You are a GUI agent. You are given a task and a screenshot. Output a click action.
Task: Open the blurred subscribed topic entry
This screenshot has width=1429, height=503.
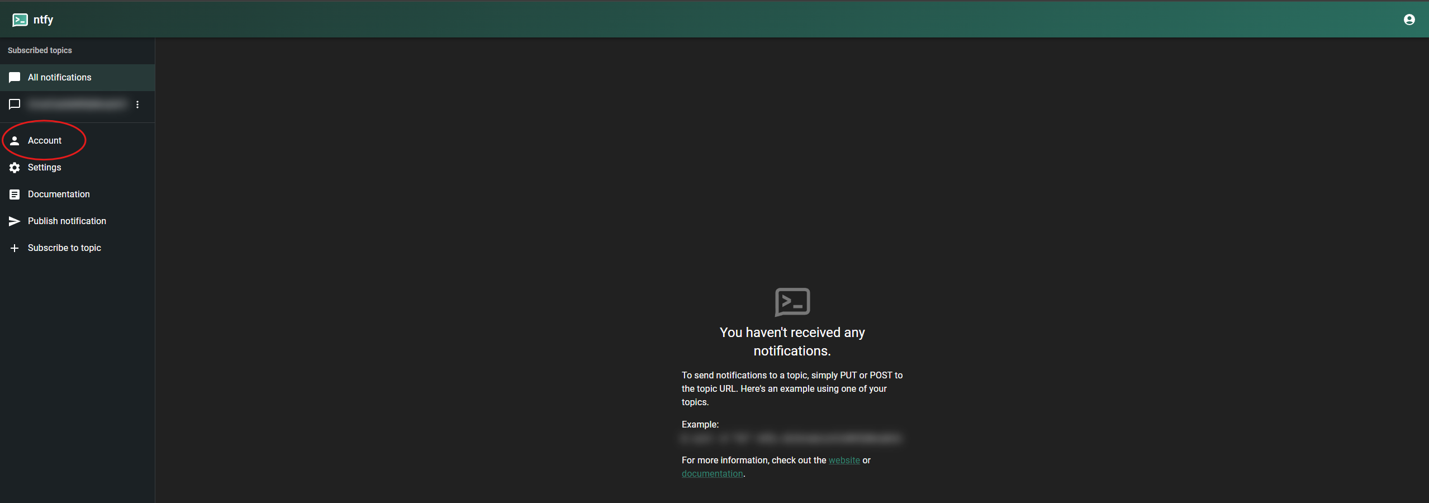point(77,105)
